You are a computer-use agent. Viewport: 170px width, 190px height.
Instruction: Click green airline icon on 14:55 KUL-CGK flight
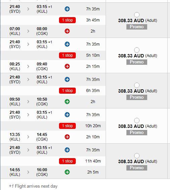[67, 172]
